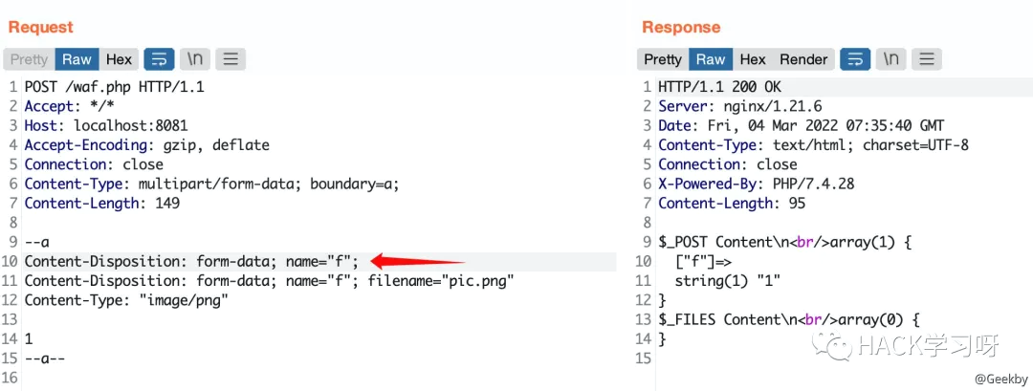Toggle word wrap icon in Request panel
The height and width of the screenshot is (391, 1033).
[159, 59]
